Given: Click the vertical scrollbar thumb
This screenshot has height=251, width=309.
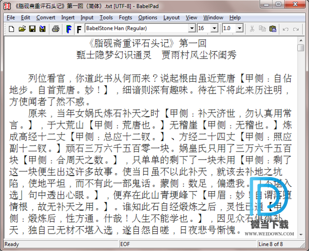Looking at the screenshot, I should pos(301,48).
